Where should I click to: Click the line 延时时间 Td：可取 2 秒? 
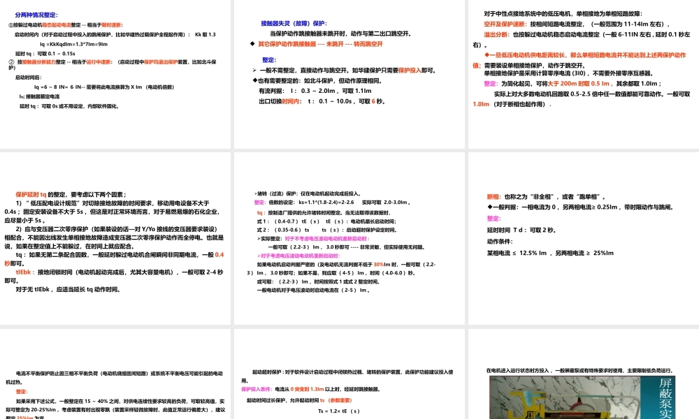point(521,230)
